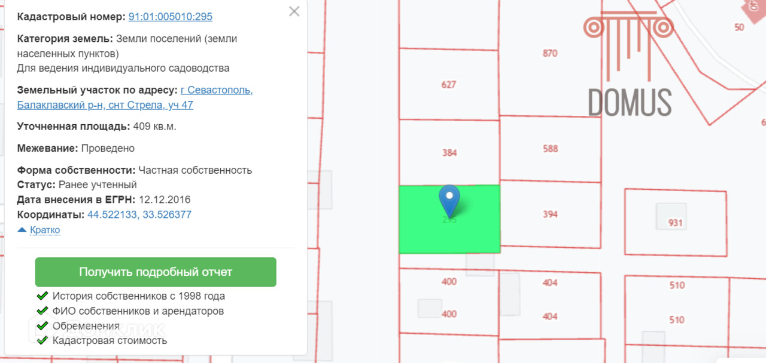Click 'Межевание: Проведено' text
This screenshot has width=766, height=363.
point(76,148)
